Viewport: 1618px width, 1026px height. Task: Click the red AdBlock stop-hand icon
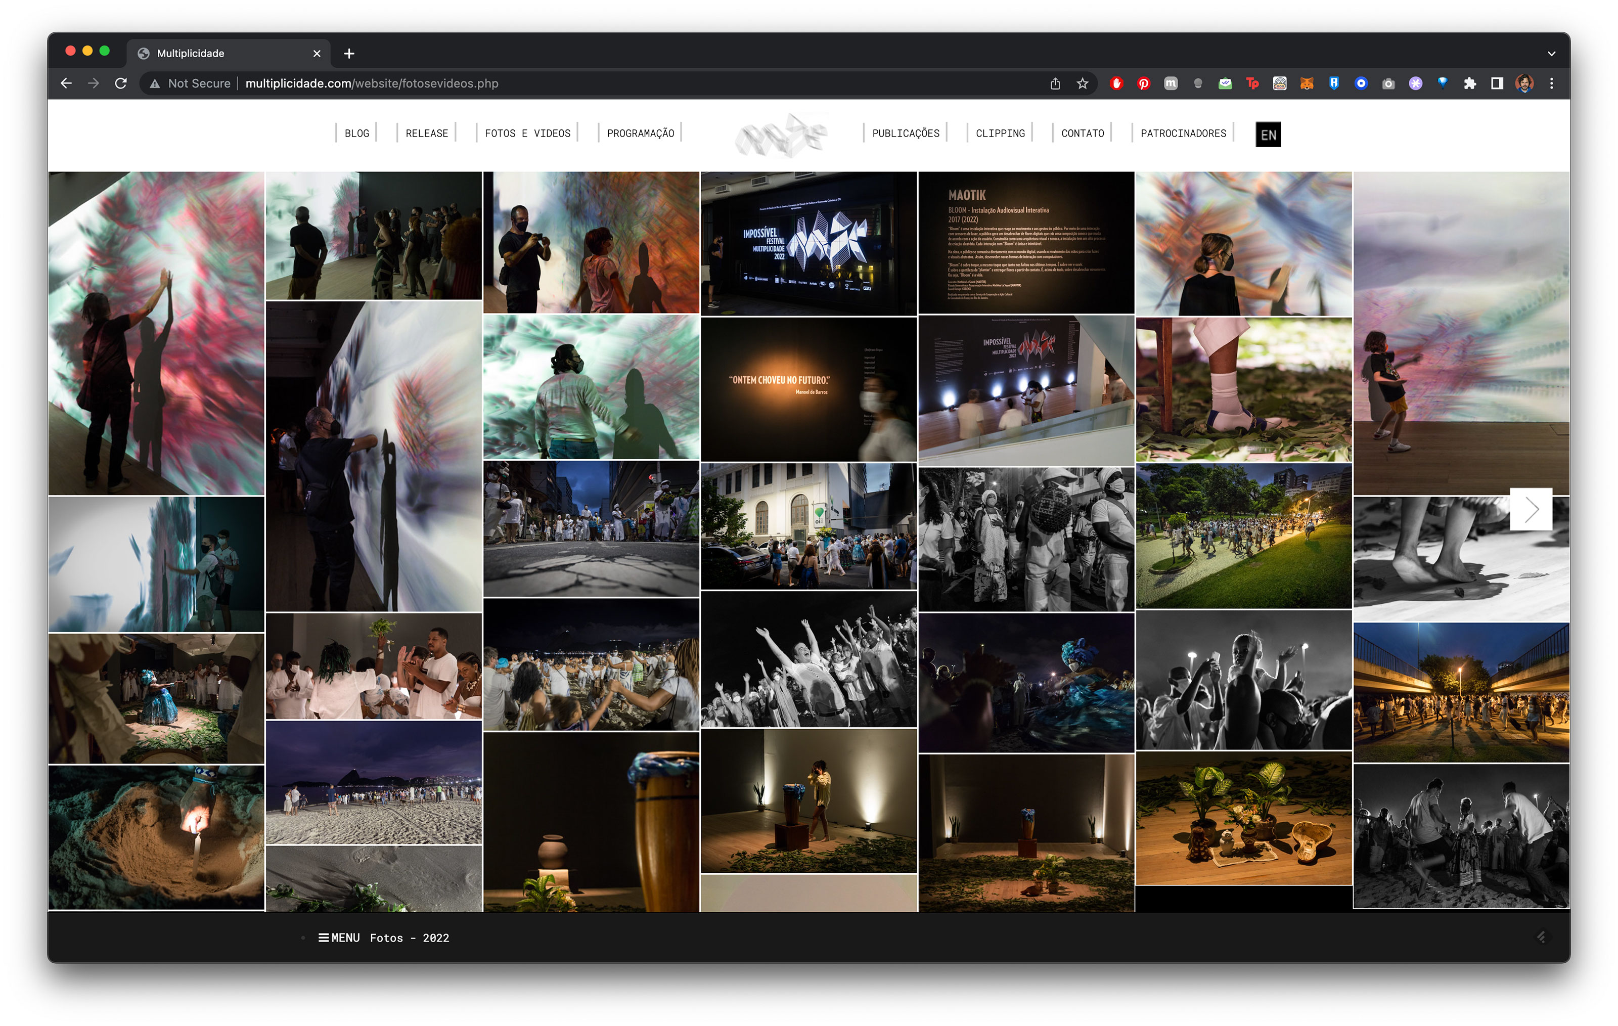[1116, 83]
